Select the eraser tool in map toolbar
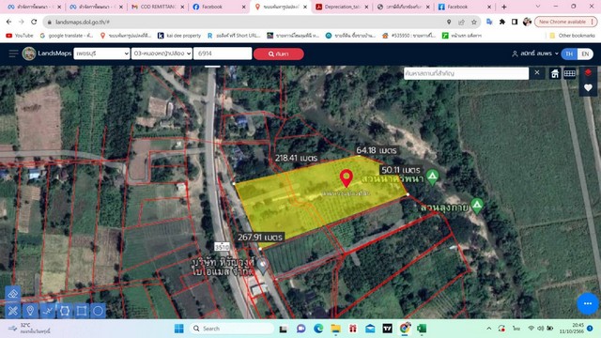The image size is (601, 338). [12, 294]
